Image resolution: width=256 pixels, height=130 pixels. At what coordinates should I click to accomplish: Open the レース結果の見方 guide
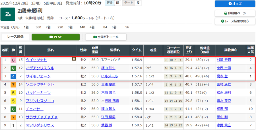[x=235, y=21]
